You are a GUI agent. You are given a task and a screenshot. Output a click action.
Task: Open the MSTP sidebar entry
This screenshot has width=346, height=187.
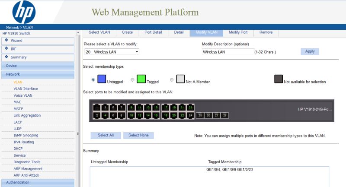tap(18, 109)
